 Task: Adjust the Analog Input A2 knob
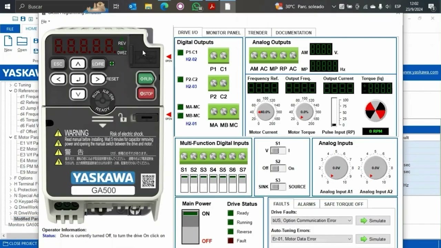(375, 168)
